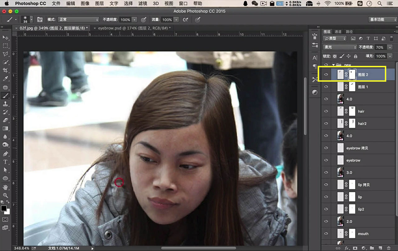
Task: Open the 滤镜 menu
Action: (x=143, y=3)
